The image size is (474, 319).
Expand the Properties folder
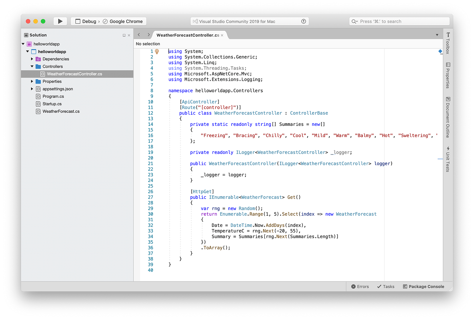click(32, 81)
